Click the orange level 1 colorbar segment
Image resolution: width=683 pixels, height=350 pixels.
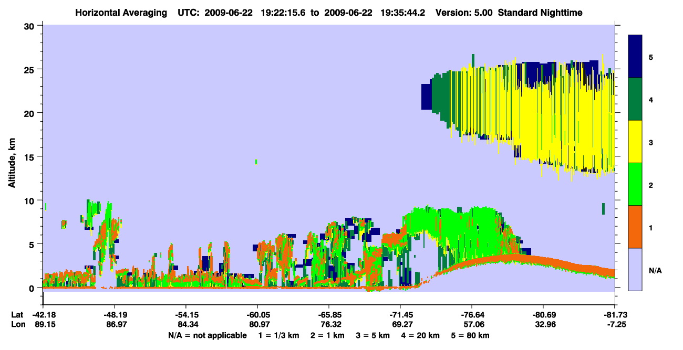(x=635, y=227)
